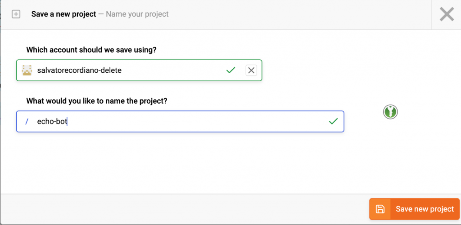Click floppy disk icon on save button
The height and width of the screenshot is (225, 461).
point(380,209)
